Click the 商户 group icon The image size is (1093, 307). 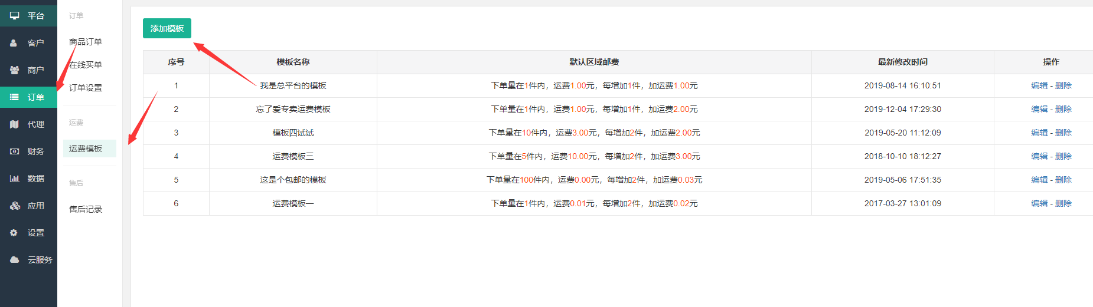15,70
